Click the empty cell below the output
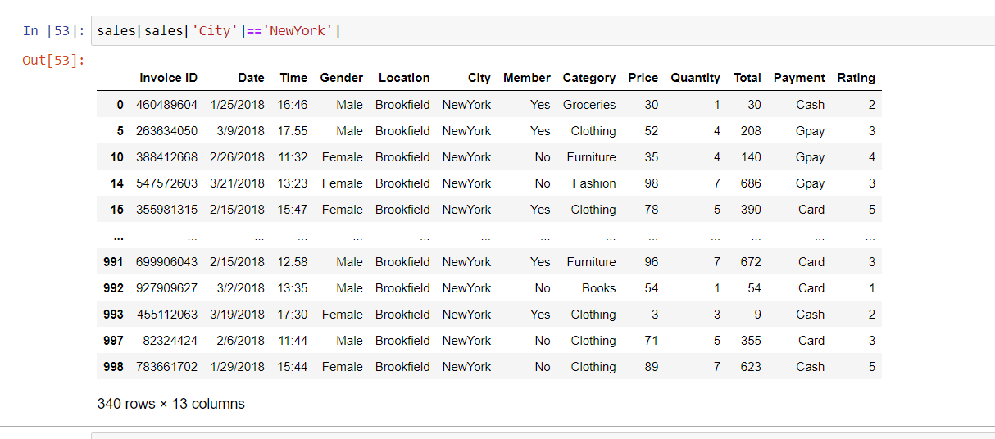Image resolution: width=995 pixels, height=439 pixels. coord(543,436)
